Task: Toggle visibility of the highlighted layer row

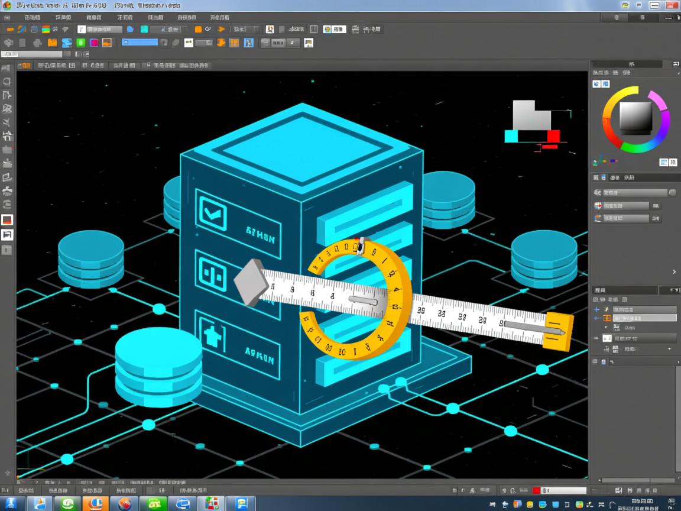Action: [x=597, y=318]
